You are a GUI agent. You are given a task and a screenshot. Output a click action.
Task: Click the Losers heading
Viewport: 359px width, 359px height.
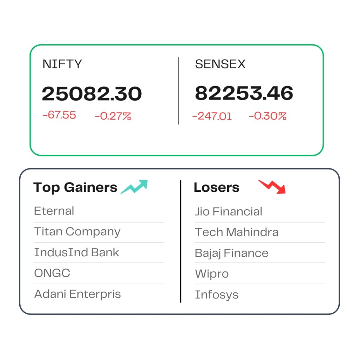click(217, 187)
